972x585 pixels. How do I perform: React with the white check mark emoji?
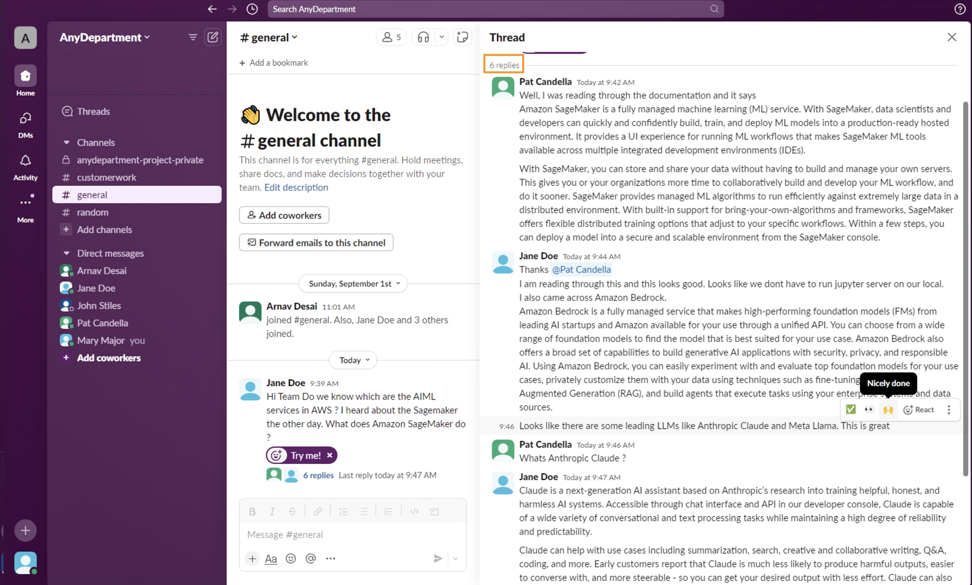(851, 409)
